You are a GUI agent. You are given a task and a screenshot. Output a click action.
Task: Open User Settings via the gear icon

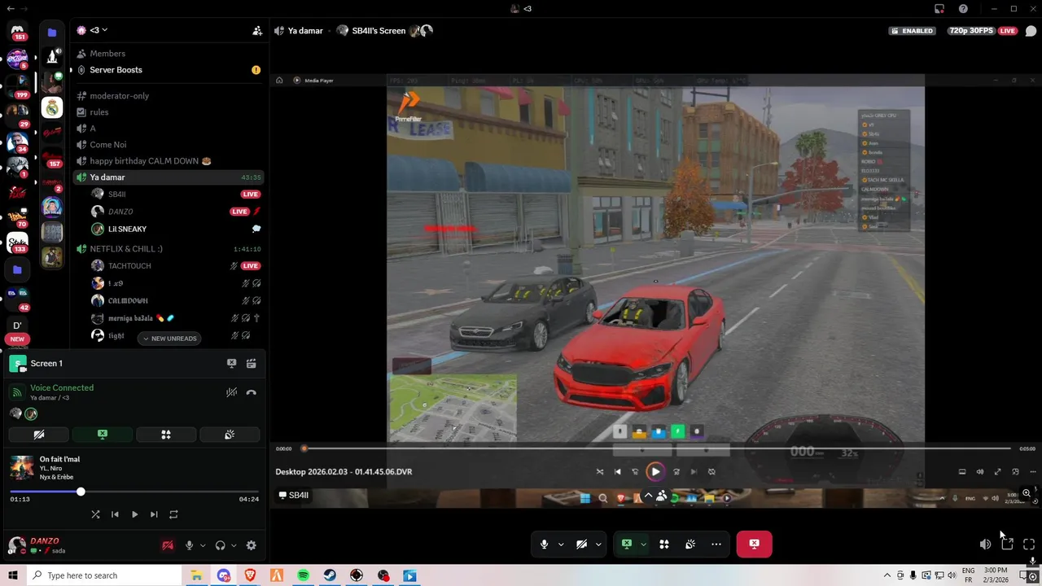pos(251,546)
